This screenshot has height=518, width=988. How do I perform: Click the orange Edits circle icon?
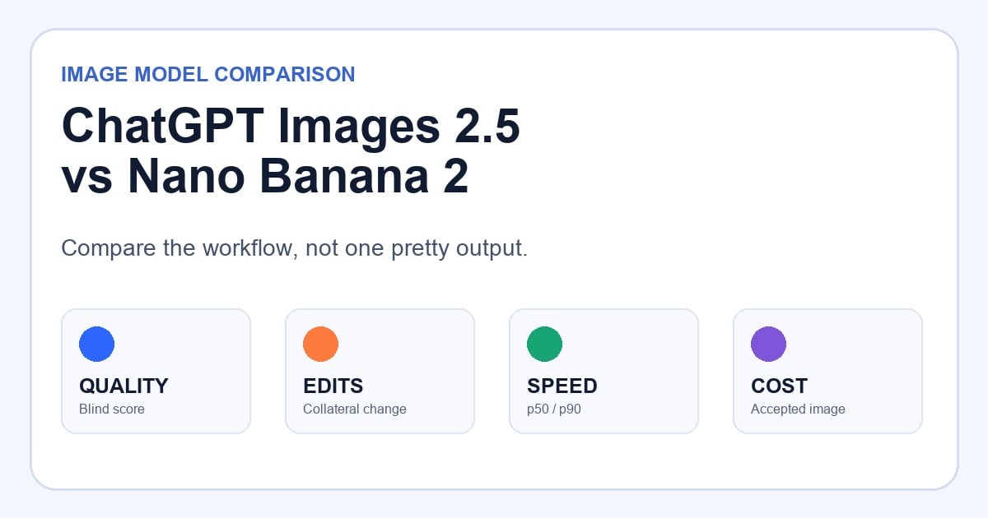pos(320,344)
